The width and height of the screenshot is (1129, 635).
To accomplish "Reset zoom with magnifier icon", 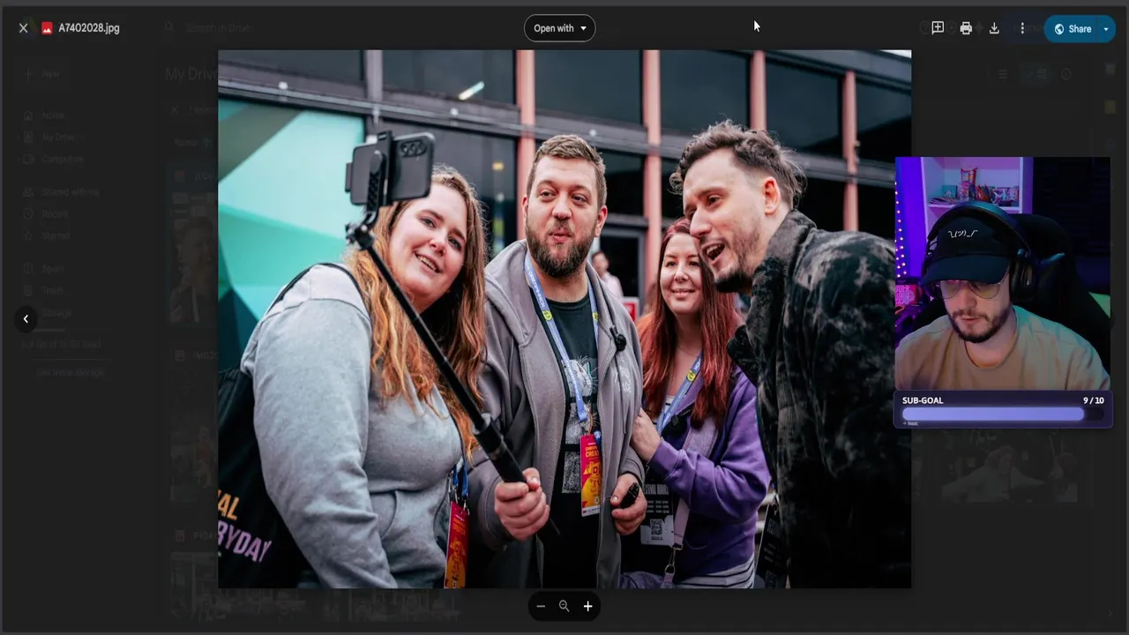I will click(x=564, y=606).
